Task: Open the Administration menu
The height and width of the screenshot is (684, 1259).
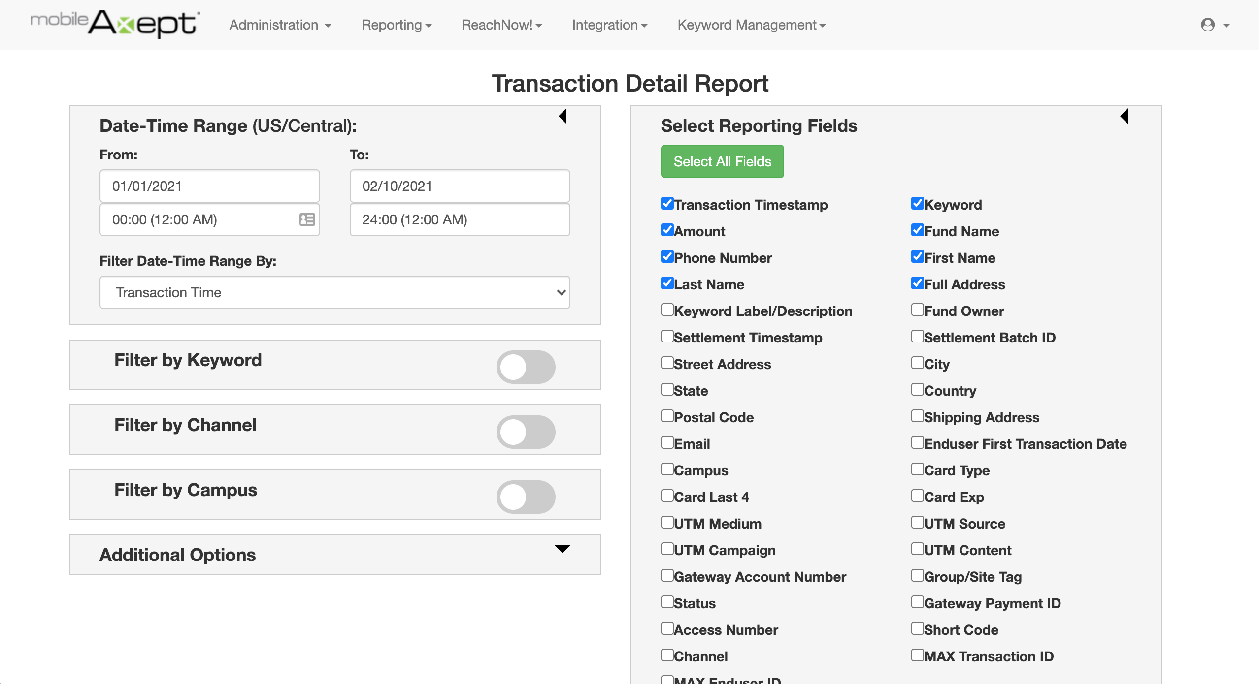Action: click(280, 25)
